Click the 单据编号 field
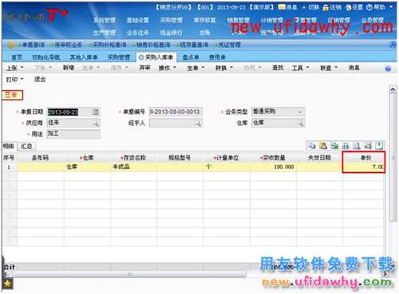This screenshot has width=399, height=294. pos(176,112)
